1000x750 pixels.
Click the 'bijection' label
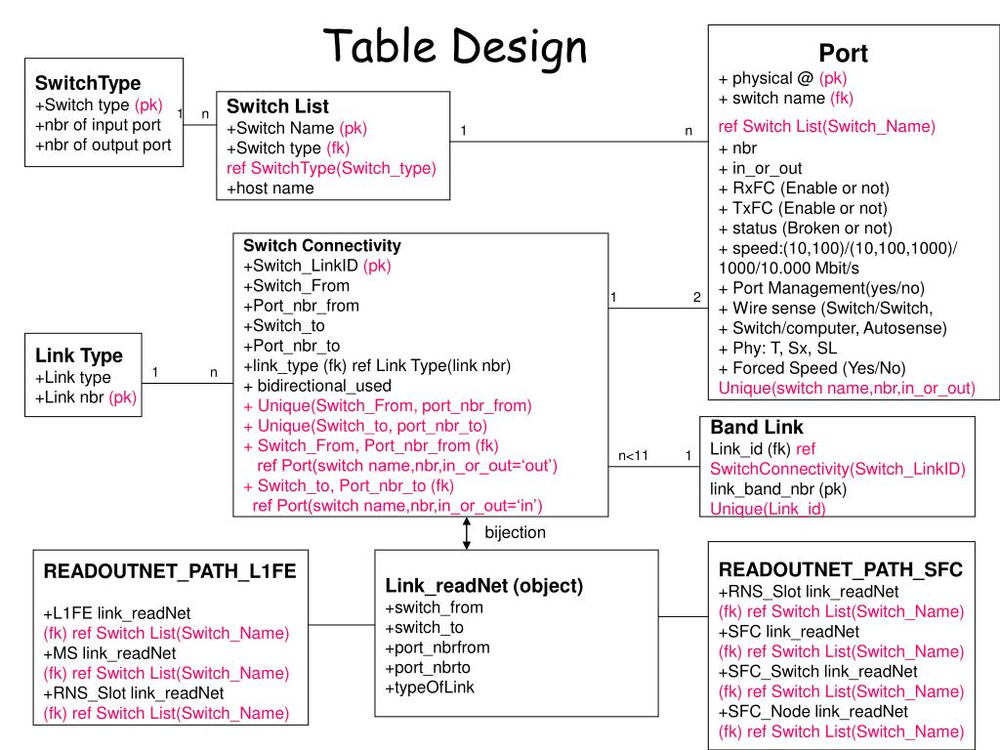click(x=516, y=532)
